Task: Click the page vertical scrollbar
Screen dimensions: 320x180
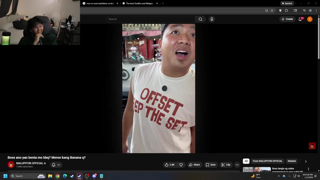Action: coord(319,38)
